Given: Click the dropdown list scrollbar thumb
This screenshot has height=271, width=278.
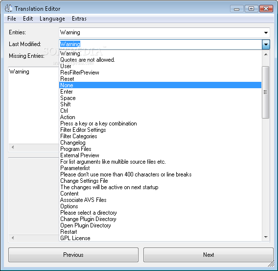Looking at the screenshot, I should click(x=265, y=92).
